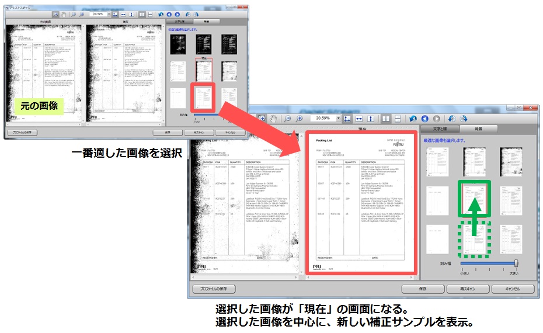
Task: Click the blue back arrow in front window
Action: [x=425, y=119]
